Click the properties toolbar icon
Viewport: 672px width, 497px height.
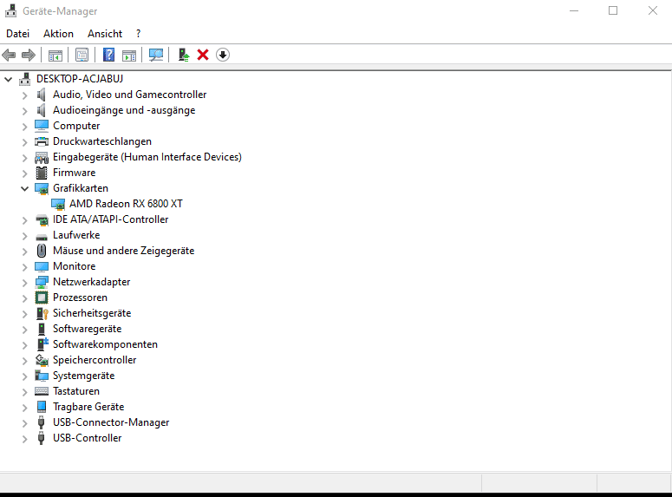tap(82, 55)
